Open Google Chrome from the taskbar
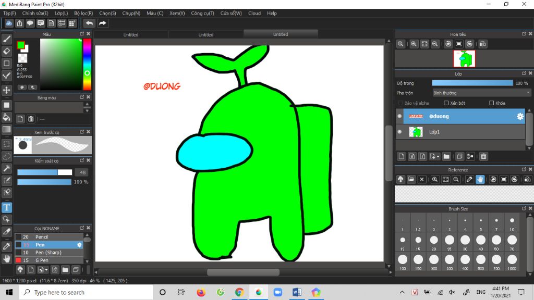Image resolution: width=534 pixels, height=300 pixels. pyautogui.click(x=239, y=292)
